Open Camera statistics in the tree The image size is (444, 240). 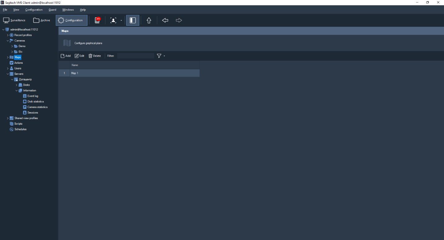[x=37, y=107]
